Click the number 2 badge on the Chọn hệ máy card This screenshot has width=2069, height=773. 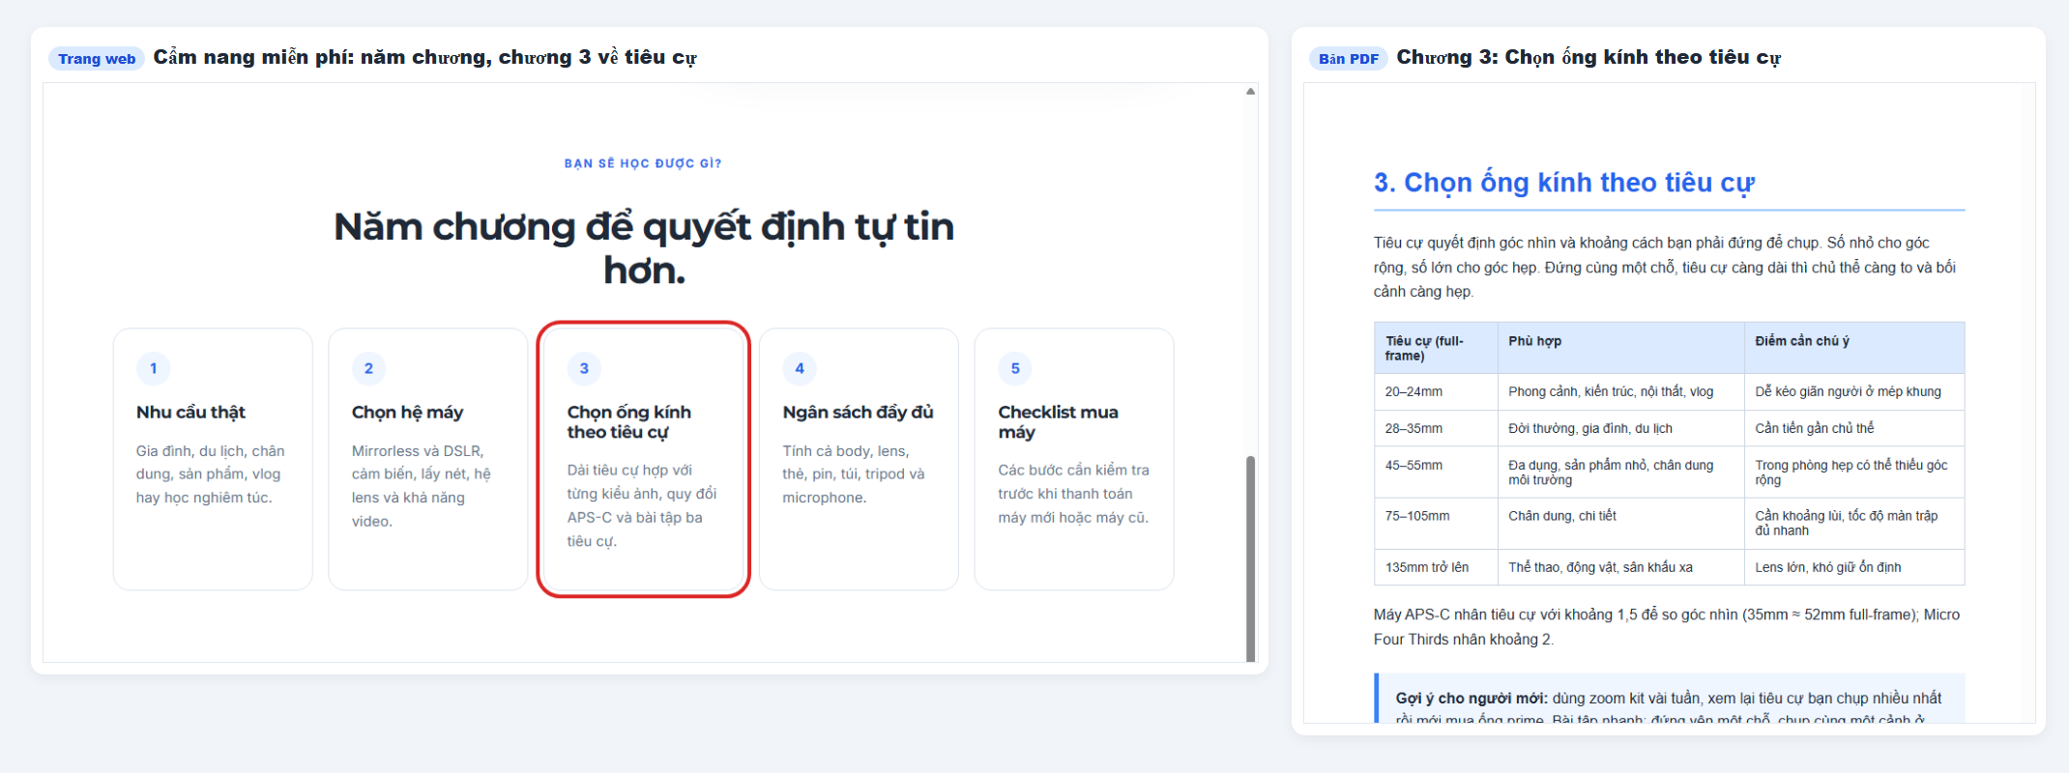click(x=368, y=368)
